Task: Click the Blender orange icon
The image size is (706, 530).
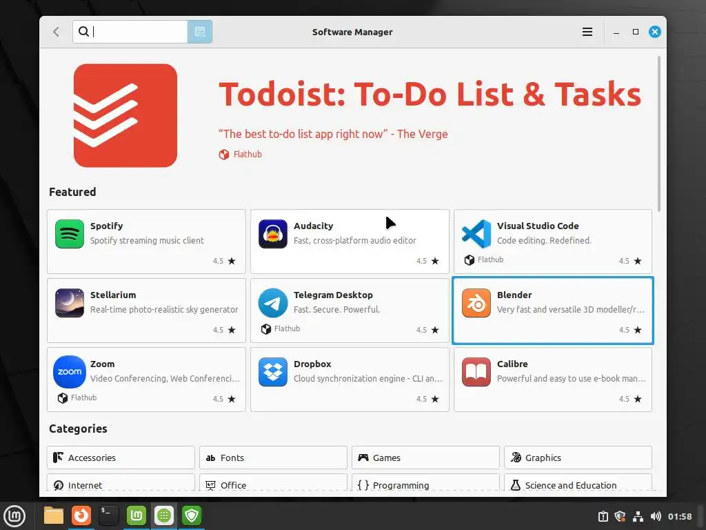Action: click(476, 303)
